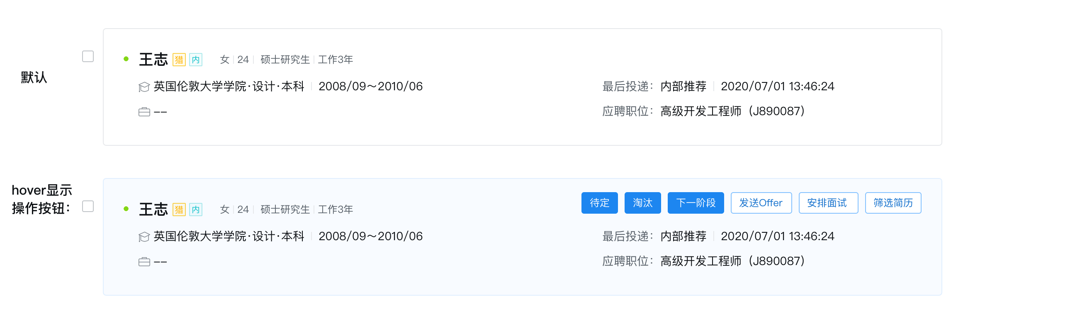The image size is (1075, 323).
Task: Click the graduation cap education icon in the hover card
Action: [144, 237]
